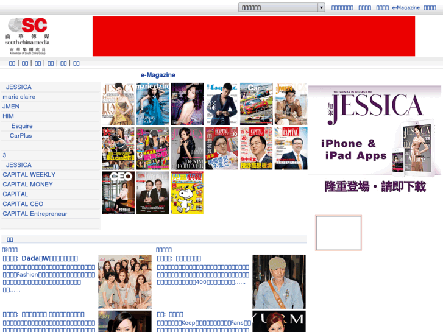Viewport: 443px width, 332px height.
Task: Choose Esquire in the left sidebar
Action: pos(22,126)
